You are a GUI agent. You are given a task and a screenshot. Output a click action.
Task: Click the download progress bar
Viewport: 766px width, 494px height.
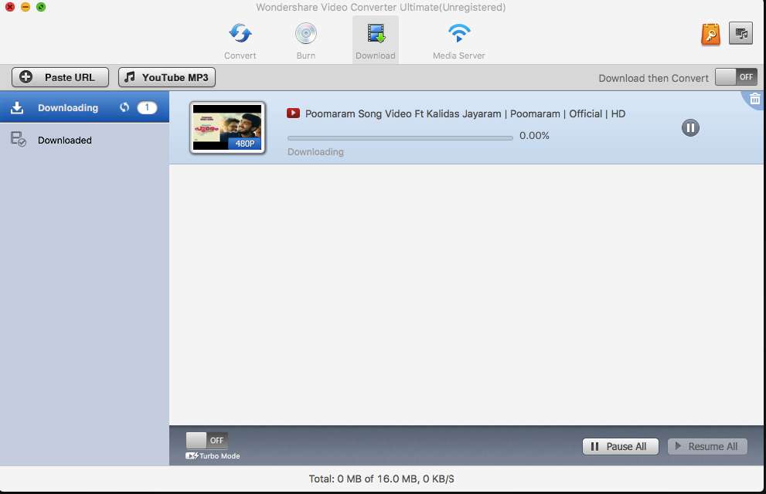[x=400, y=137]
